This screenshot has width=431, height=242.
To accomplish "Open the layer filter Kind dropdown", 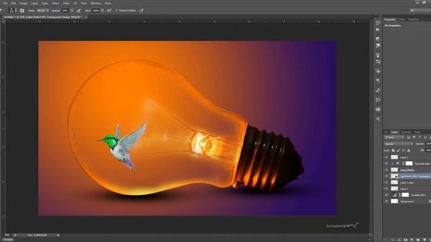I will 394,137.
